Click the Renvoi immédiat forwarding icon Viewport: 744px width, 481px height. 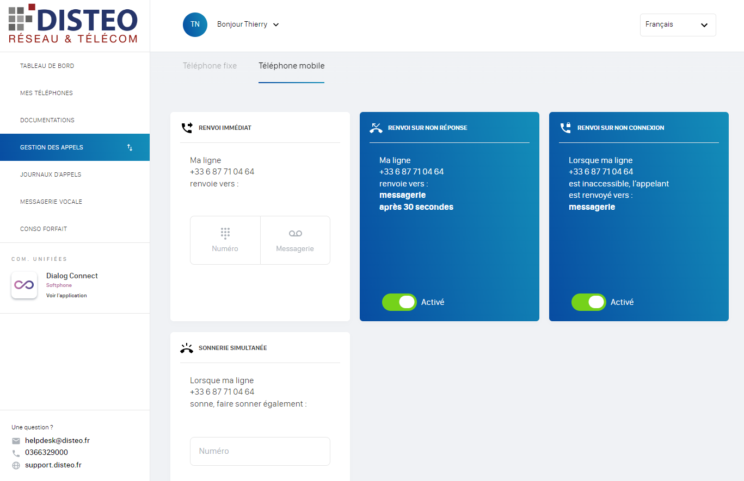coord(187,128)
